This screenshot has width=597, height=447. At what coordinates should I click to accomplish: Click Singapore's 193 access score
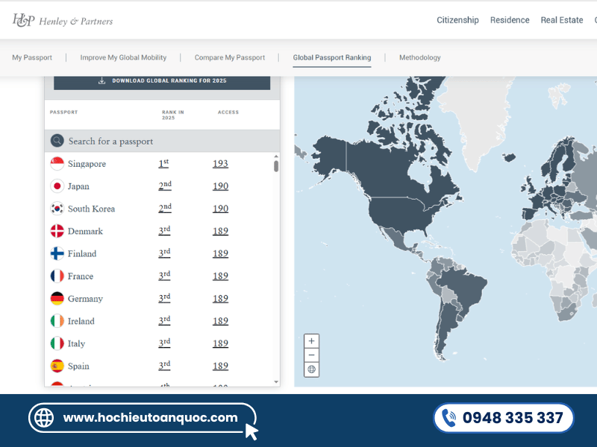pyautogui.click(x=220, y=163)
